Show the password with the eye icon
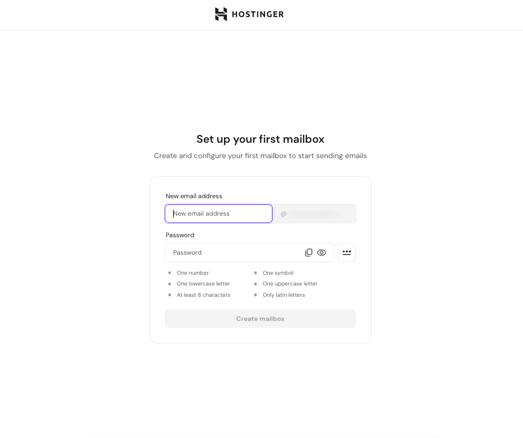Viewport: 523px width, 438px height. pyautogui.click(x=322, y=253)
